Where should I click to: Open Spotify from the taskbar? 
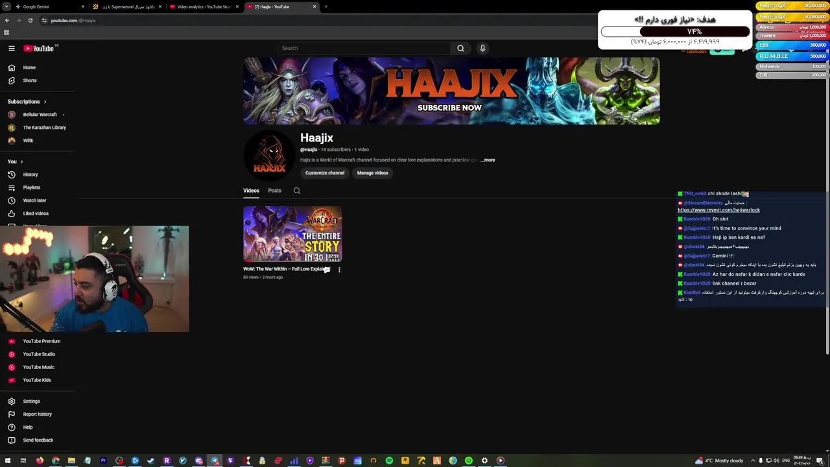pyautogui.click(x=389, y=461)
